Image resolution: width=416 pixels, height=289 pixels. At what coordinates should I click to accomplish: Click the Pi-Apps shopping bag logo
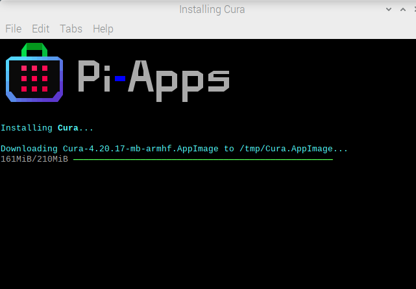[34, 73]
